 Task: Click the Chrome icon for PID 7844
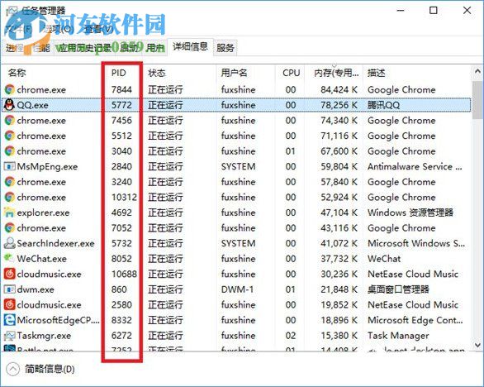(x=10, y=89)
